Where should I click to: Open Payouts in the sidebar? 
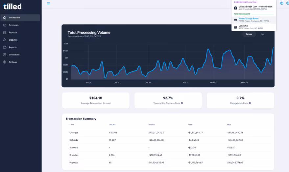point(20,32)
